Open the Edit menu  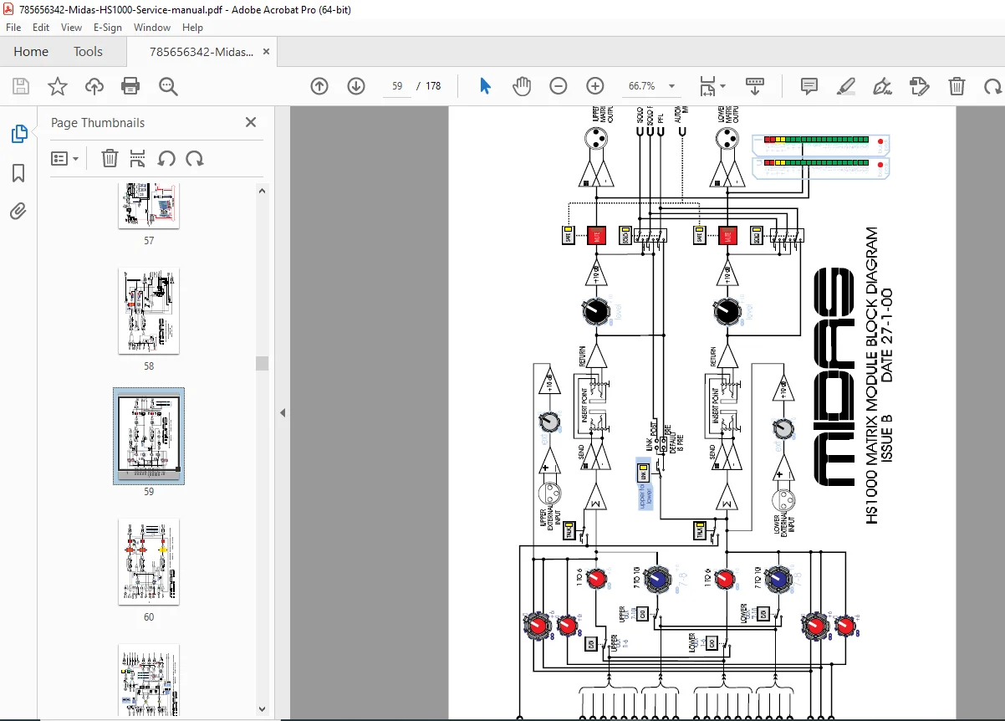point(41,28)
